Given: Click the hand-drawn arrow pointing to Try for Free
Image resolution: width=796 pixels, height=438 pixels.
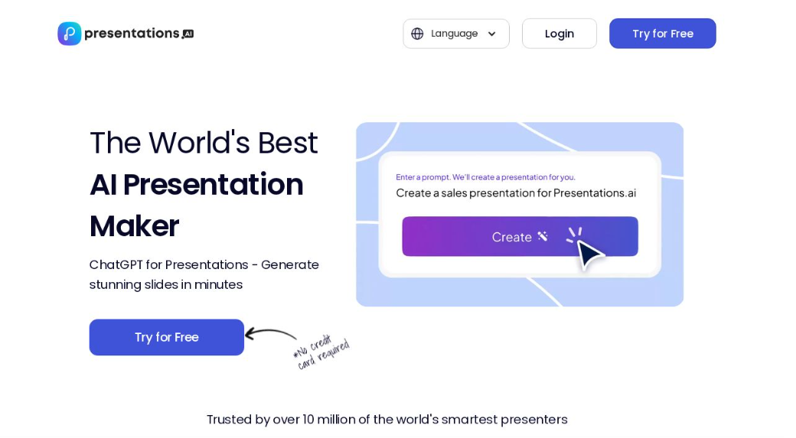Looking at the screenshot, I should point(269,334).
